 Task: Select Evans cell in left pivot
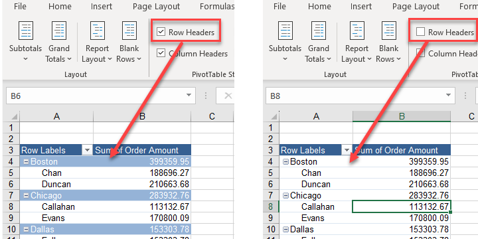[x=56, y=218]
